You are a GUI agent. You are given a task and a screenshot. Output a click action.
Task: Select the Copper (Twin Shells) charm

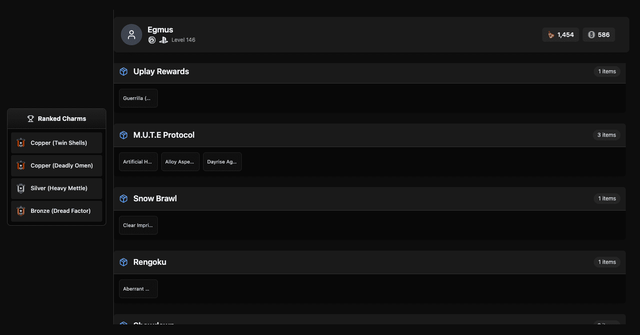click(x=56, y=143)
